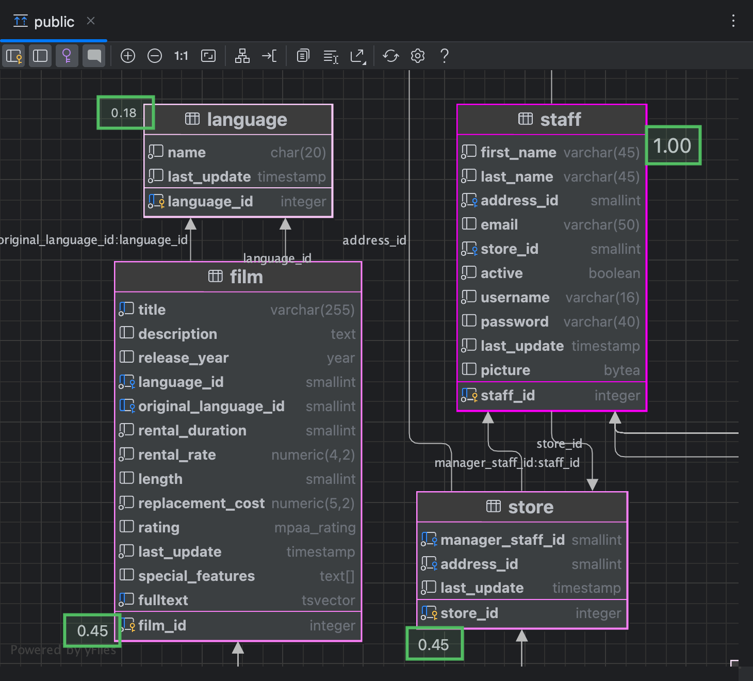Toggle Comments speech bubble button
The height and width of the screenshot is (681, 753).
[94, 56]
